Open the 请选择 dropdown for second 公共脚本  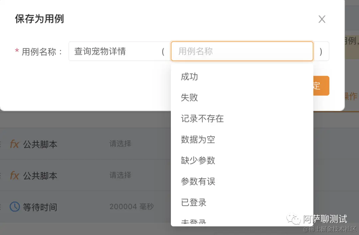click(x=119, y=176)
